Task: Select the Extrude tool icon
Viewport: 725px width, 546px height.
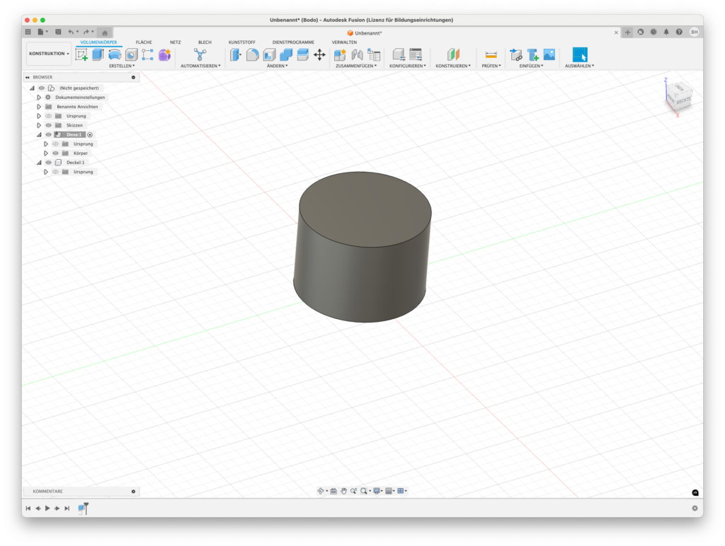Action: (98, 54)
